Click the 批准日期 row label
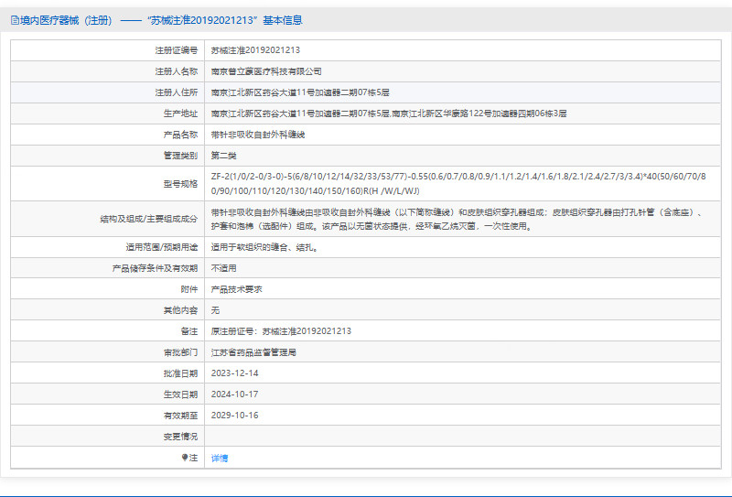This screenshot has width=732, height=497. coord(180,373)
